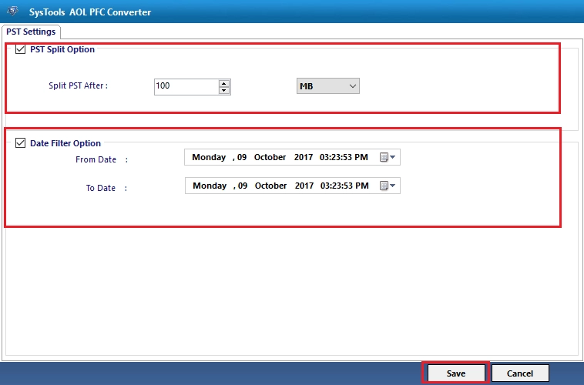The image size is (584, 385).
Task: Open the From Date calendar picker icon
Action: click(x=388, y=157)
